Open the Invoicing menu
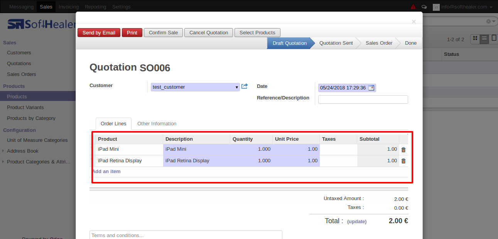Viewport: 498px width, 239px height. point(69,7)
